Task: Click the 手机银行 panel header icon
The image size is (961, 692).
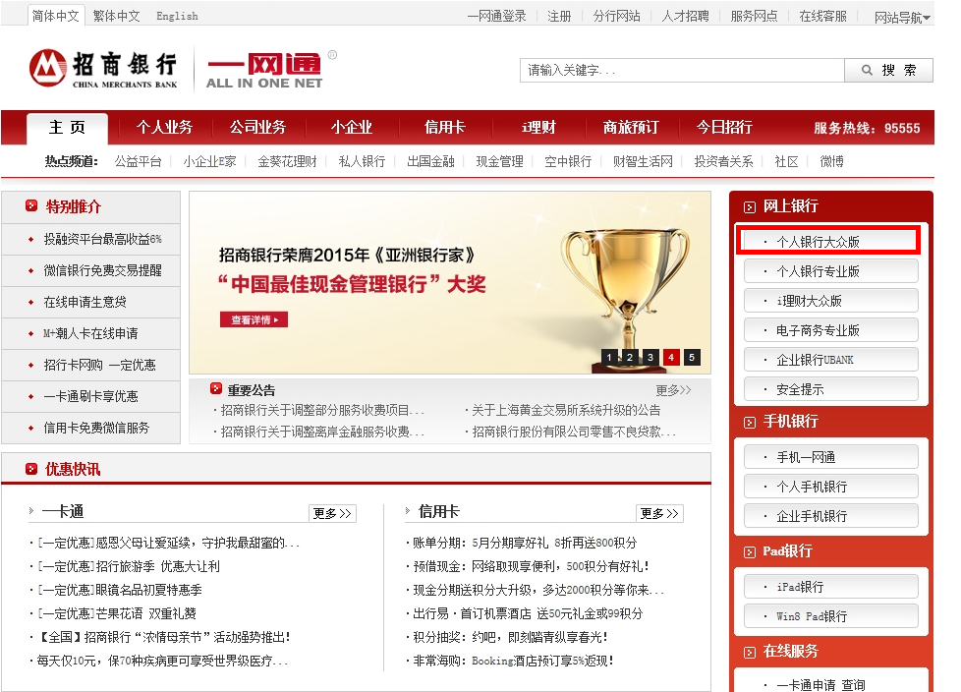Action: pos(750,423)
